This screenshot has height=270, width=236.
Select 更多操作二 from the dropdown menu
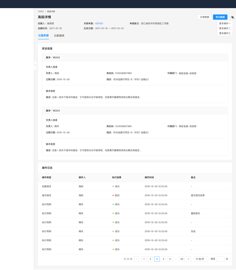click(x=225, y=28)
